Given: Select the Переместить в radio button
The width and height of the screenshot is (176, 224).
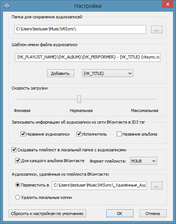Looking at the screenshot, I should [18, 185].
